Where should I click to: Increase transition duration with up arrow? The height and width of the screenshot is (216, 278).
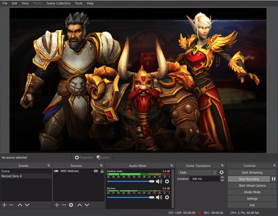tap(222, 177)
